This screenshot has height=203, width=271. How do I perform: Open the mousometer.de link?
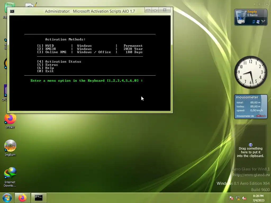245,116
